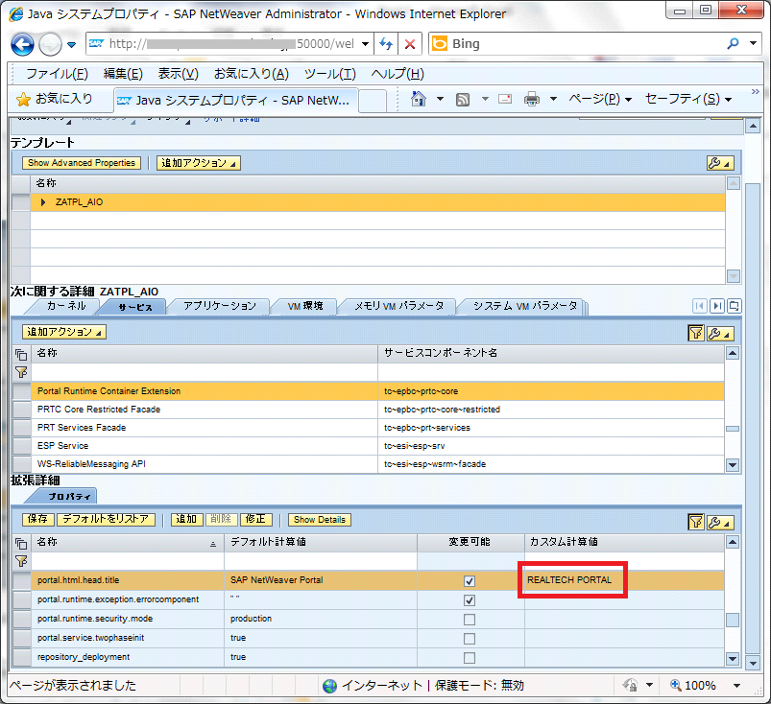The image size is (771, 704).
Task: Expand the ZATPL_AIO template row
Action: coord(43,202)
